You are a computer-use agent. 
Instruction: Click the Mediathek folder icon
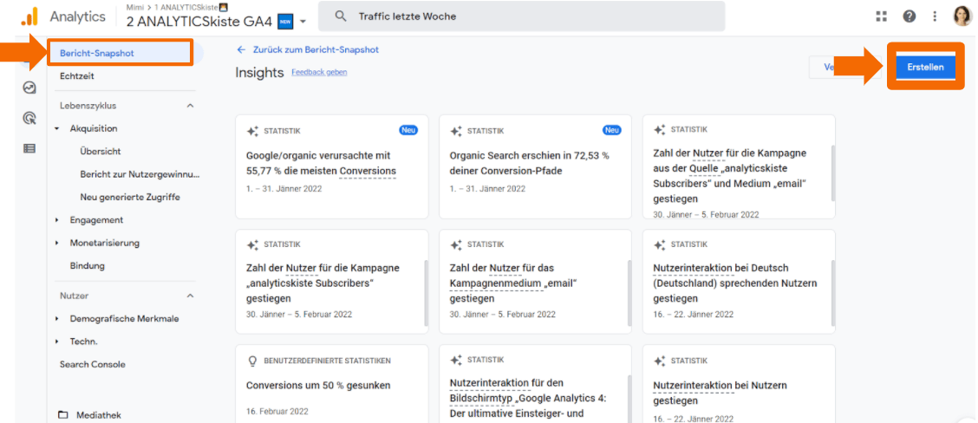click(63, 415)
